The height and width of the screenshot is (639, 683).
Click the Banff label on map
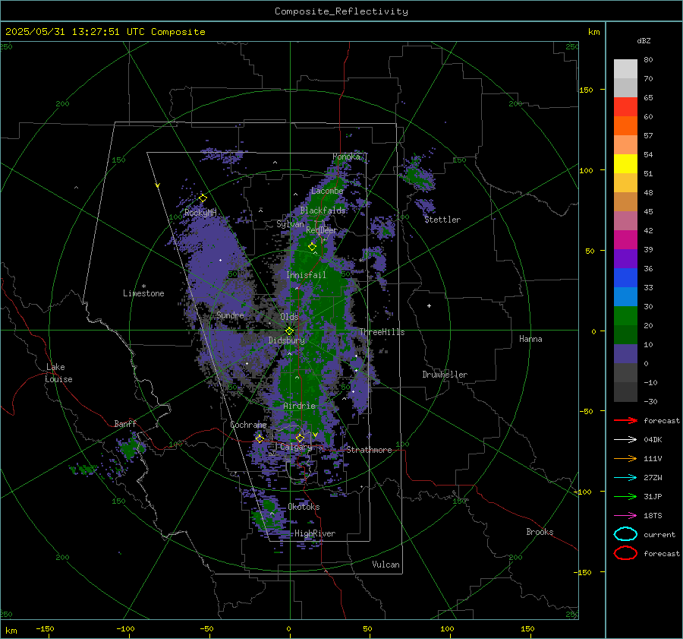tap(125, 423)
